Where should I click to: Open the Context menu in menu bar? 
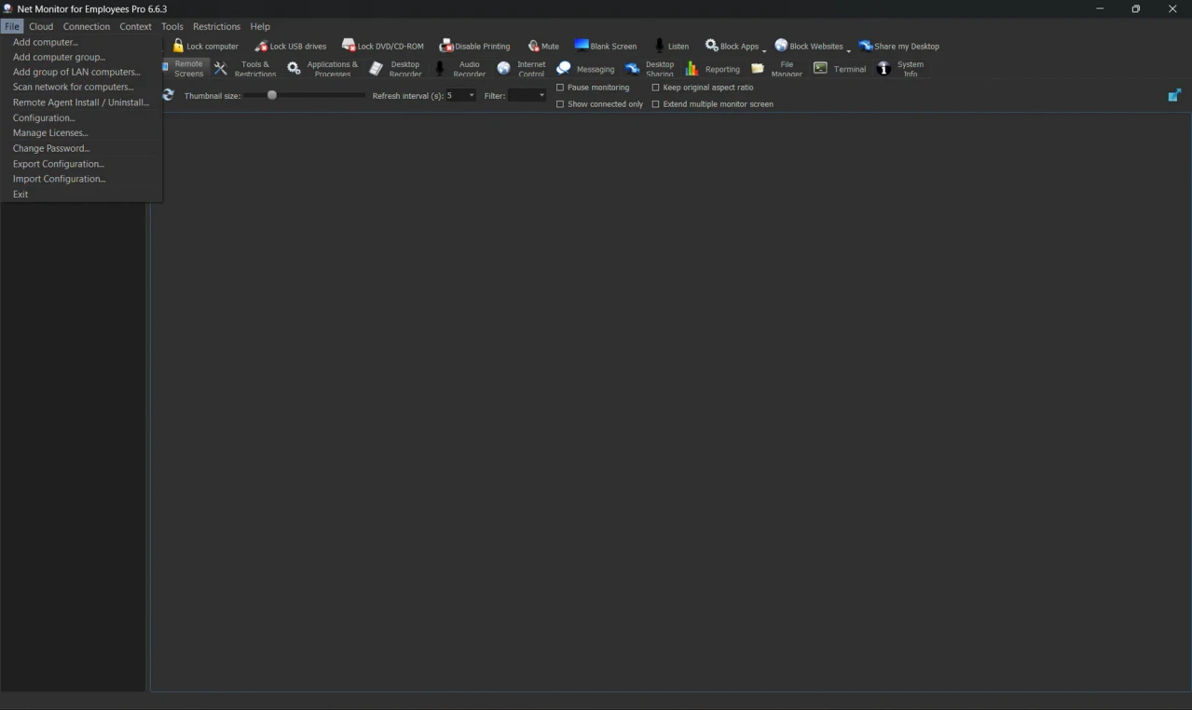pyautogui.click(x=135, y=26)
